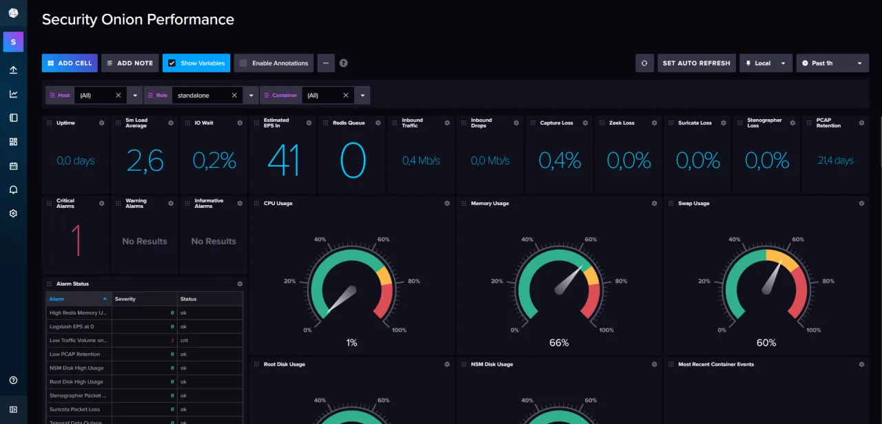Click the Set Auto Refresh button
This screenshot has height=424, width=882.
pyautogui.click(x=696, y=63)
